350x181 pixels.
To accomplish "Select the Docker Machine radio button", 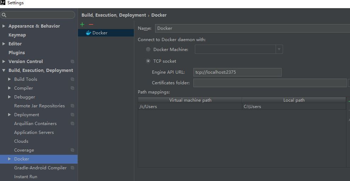I will [148, 50].
